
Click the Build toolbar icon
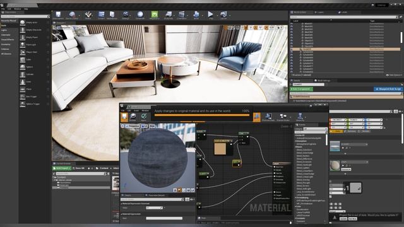[196, 15]
